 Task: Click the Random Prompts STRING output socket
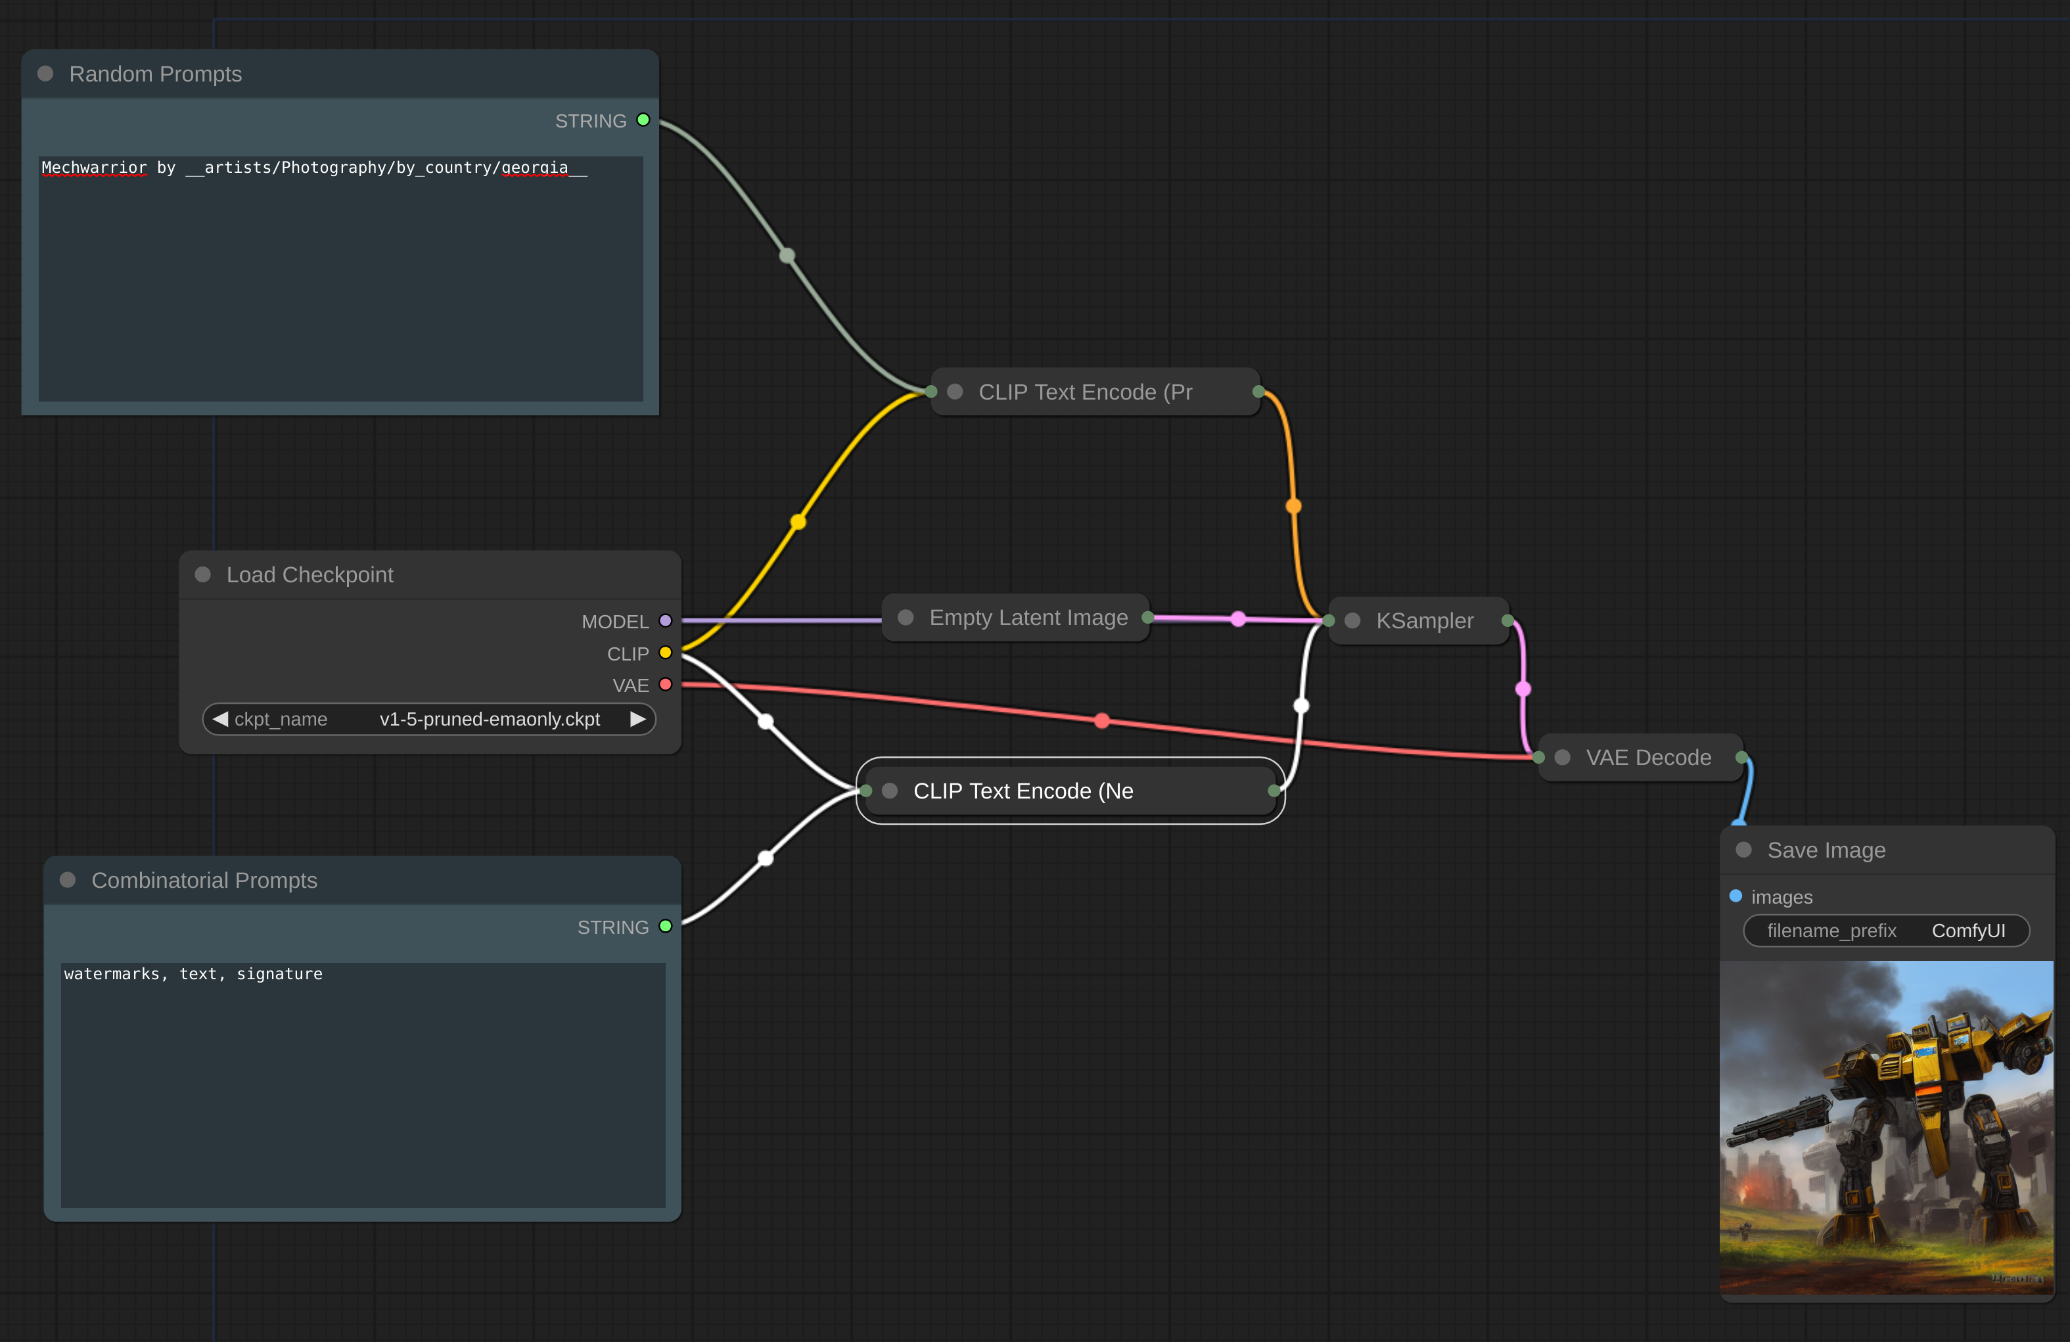[x=643, y=120]
